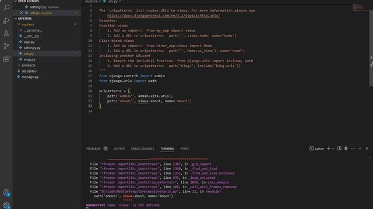Open the Manage gear menu
Screen dimensions: 373x209
[x=6, y=205]
